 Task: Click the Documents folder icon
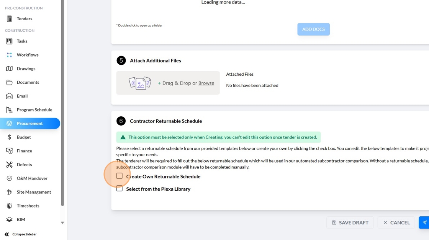point(9,82)
